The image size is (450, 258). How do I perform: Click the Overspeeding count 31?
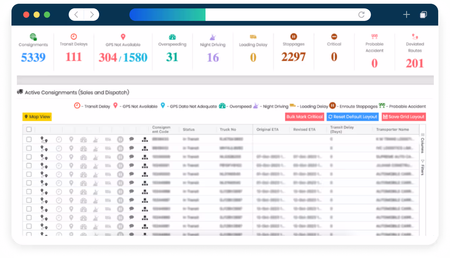click(x=172, y=57)
